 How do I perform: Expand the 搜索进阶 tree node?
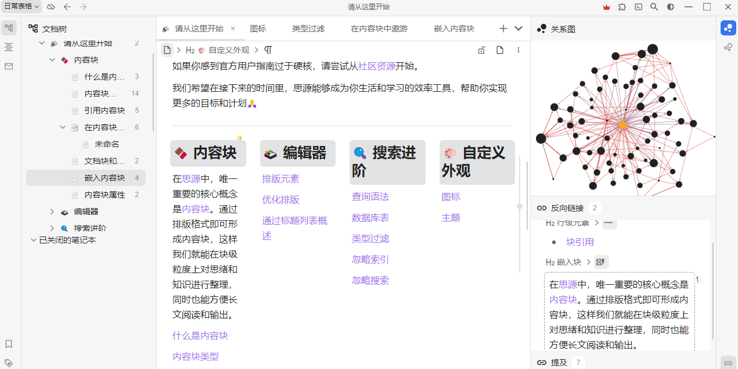[52, 228]
